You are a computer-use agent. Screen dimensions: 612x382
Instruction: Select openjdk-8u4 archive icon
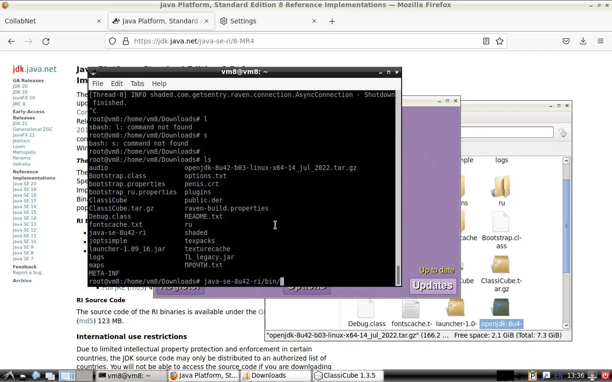[x=501, y=308]
